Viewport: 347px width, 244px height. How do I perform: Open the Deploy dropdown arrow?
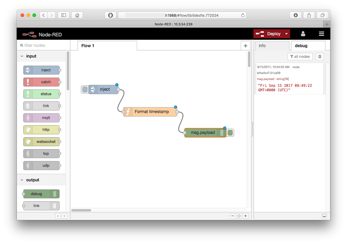click(286, 34)
